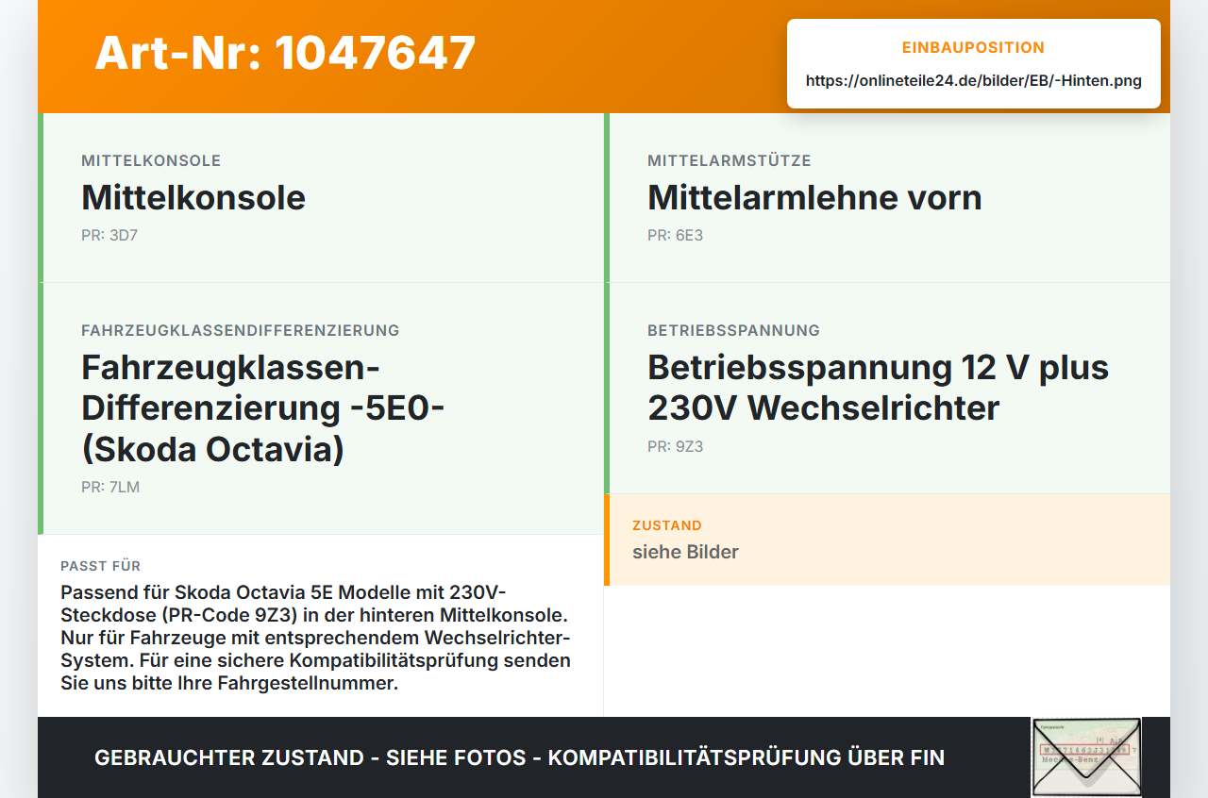Select the Mittelarmlehne vorn title
The image size is (1208, 798).
tap(814, 197)
